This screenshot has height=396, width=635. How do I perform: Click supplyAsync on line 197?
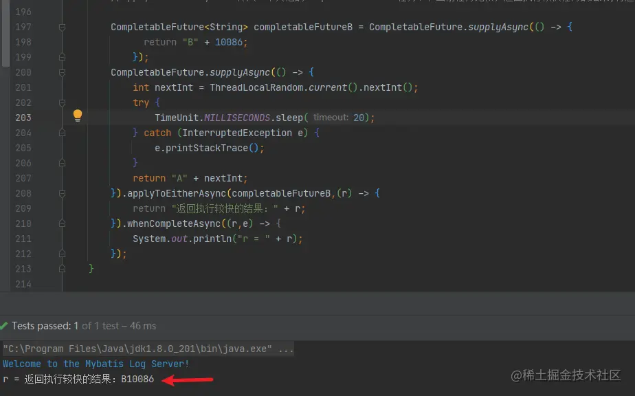pyautogui.click(x=498, y=27)
